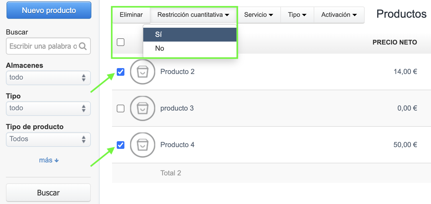
Task: Expand the Servicio toolbar dropdown
Action: [258, 15]
